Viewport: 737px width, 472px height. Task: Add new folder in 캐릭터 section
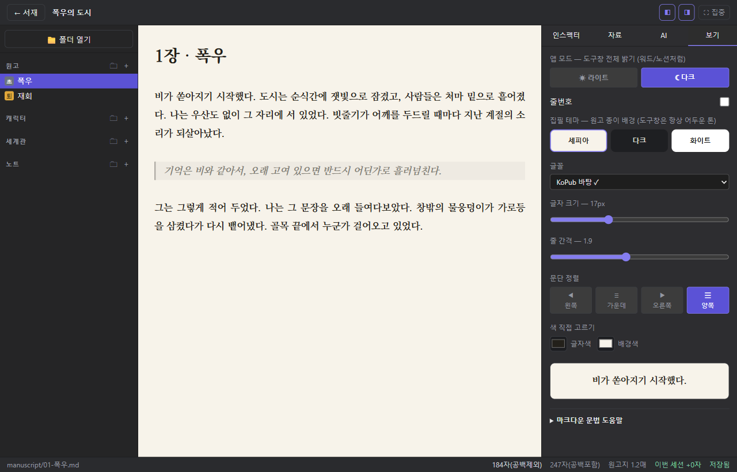coord(113,118)
